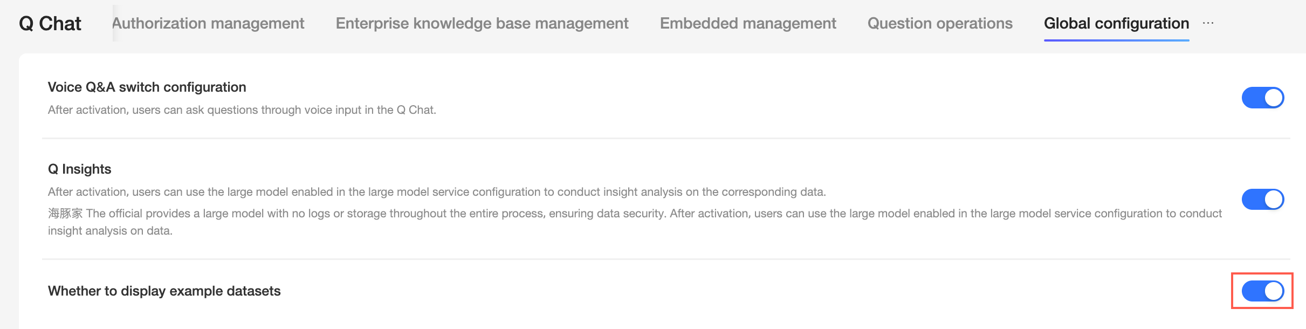Go to Embedded management tab
The width and height of the screenshot is (1306, 329).
[x=748, y=23]
